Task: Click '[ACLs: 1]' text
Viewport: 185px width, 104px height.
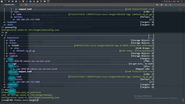Action: [x=149, y=66]
